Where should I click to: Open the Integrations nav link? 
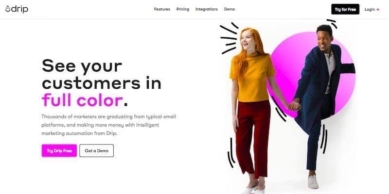pyautogui.click(x=207, y=9)
